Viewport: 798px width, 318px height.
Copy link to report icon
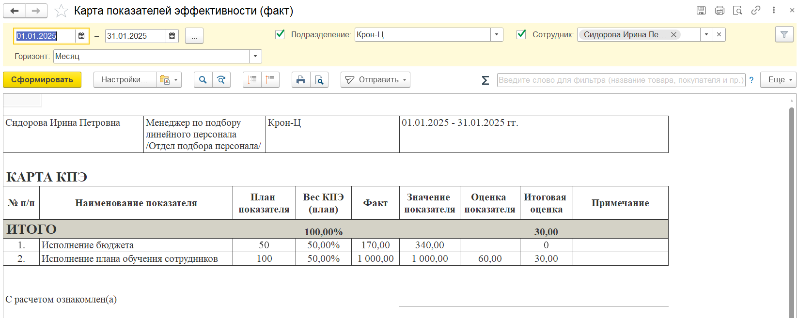click(x=755, y=11)
